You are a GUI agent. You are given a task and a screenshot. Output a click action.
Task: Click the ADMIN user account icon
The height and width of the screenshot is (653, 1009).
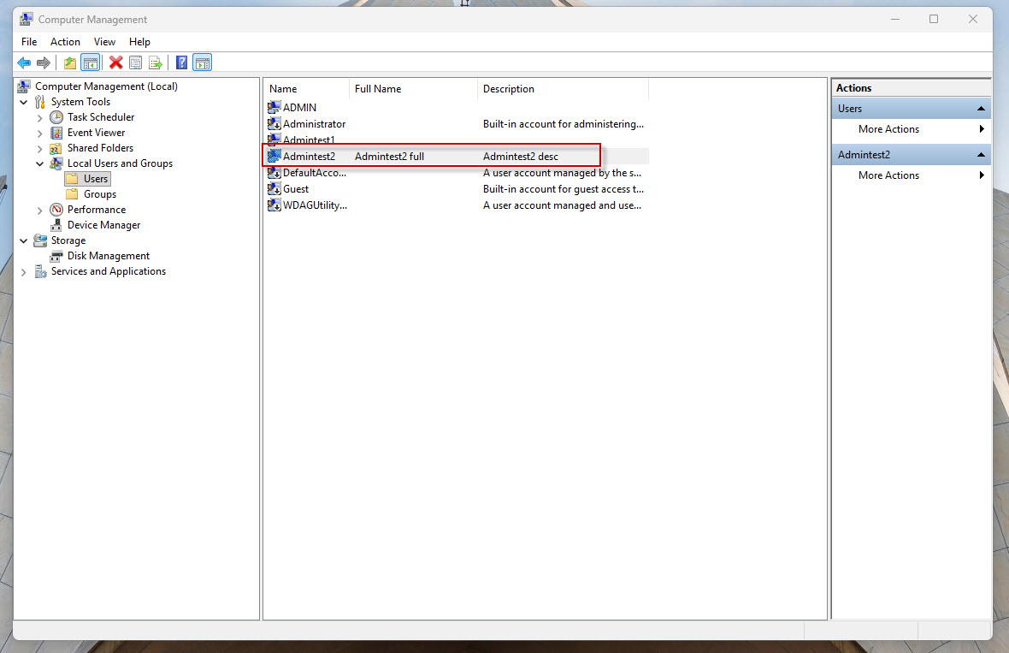coord(274,107)
